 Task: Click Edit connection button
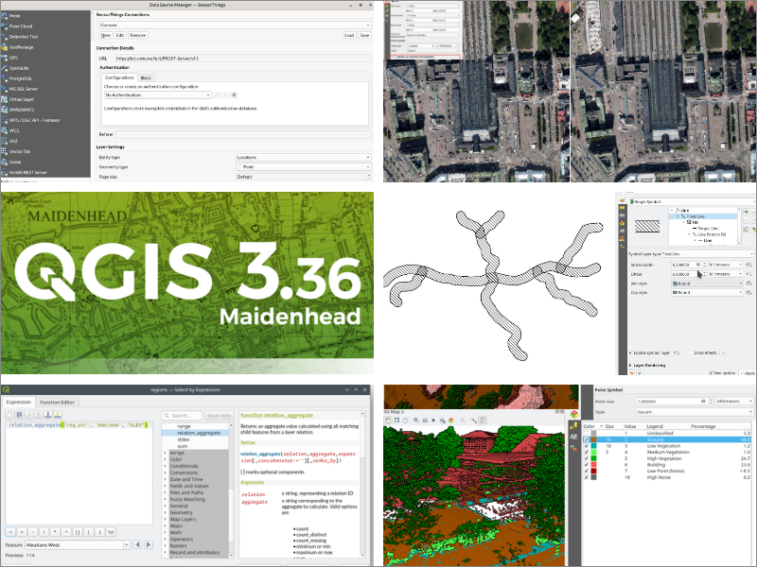[120, 35]
